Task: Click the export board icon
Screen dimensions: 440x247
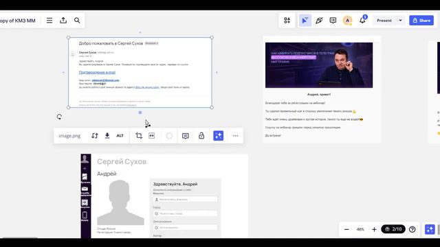Action: (63, 21)
